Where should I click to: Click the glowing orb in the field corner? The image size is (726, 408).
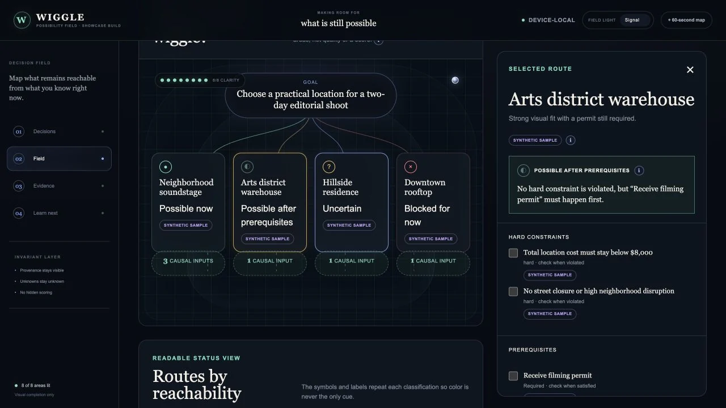point(455,80)
